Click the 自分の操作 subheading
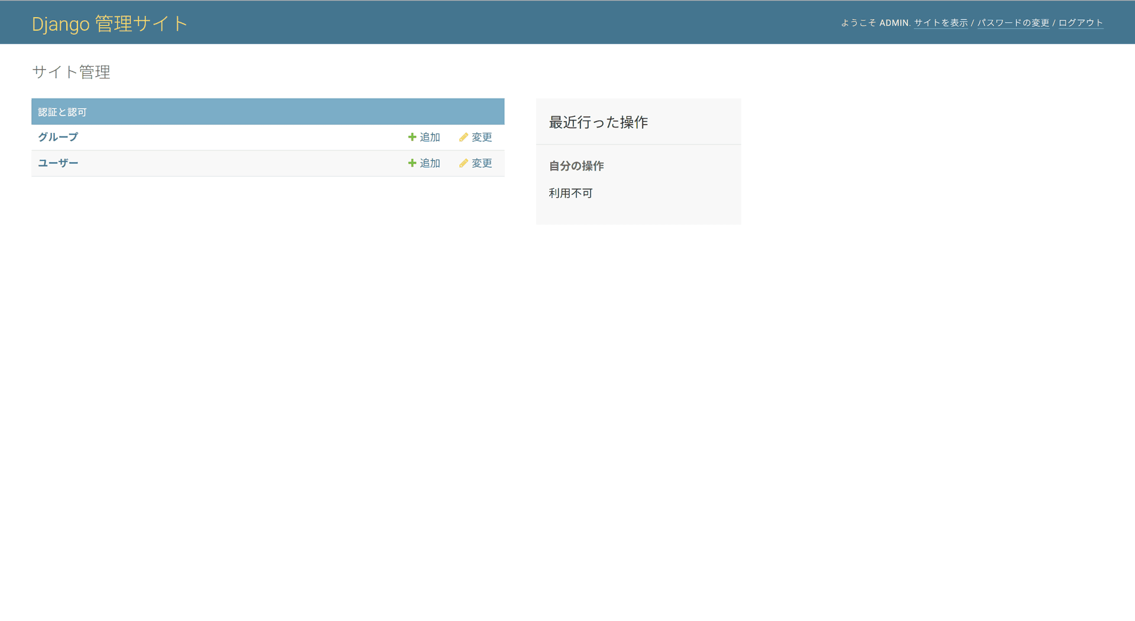Screen dimensions: 1135x621 [576, 166]
